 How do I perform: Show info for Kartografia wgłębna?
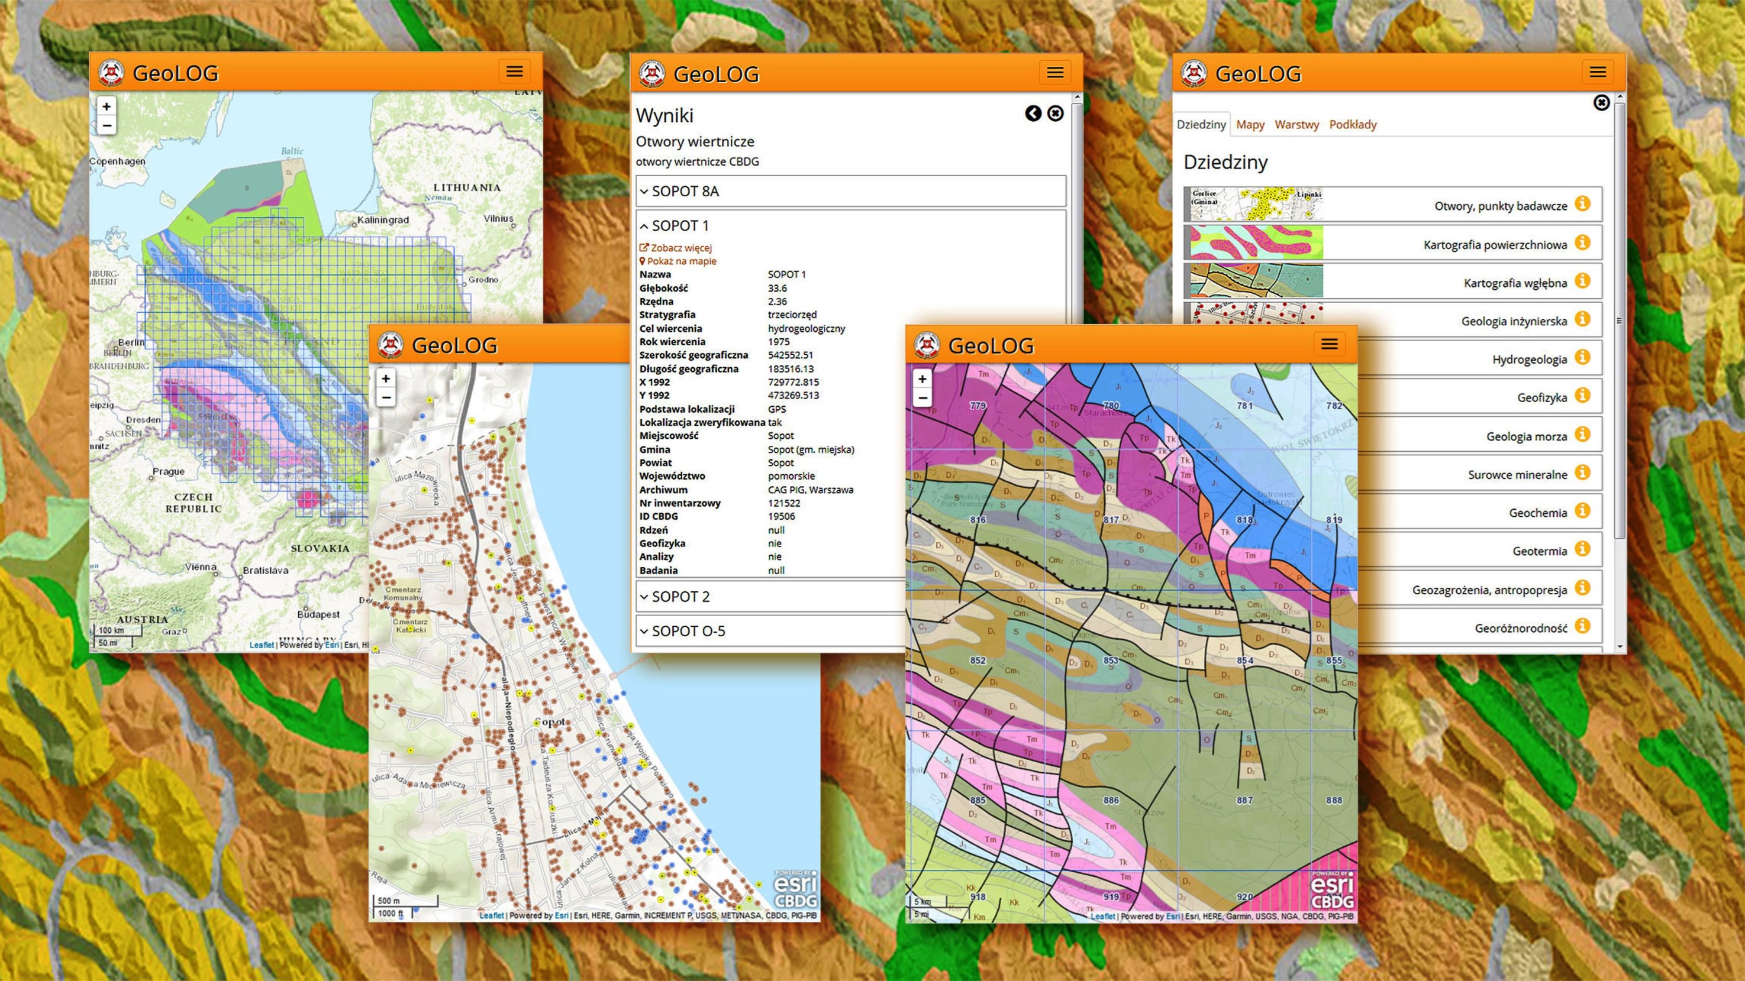click(1582, 280)
